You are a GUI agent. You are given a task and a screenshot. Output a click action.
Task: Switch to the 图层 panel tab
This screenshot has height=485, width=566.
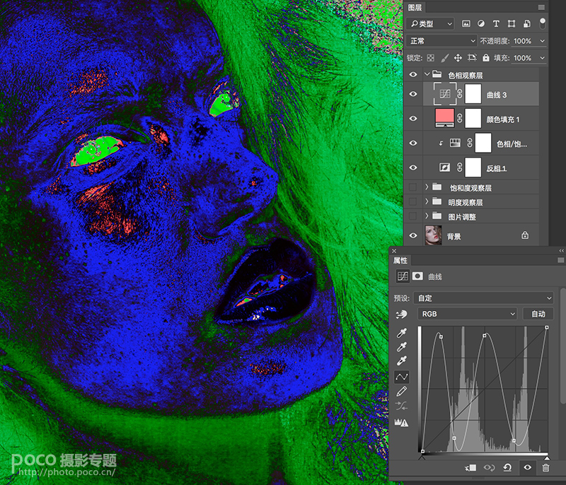pos(415,8)
